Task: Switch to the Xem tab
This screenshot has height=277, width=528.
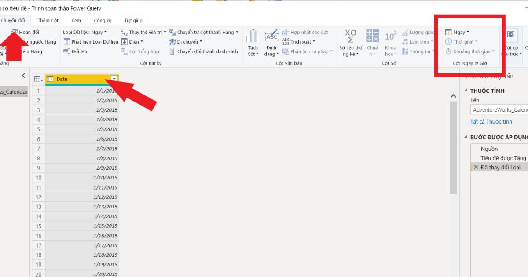Action: 76,20
